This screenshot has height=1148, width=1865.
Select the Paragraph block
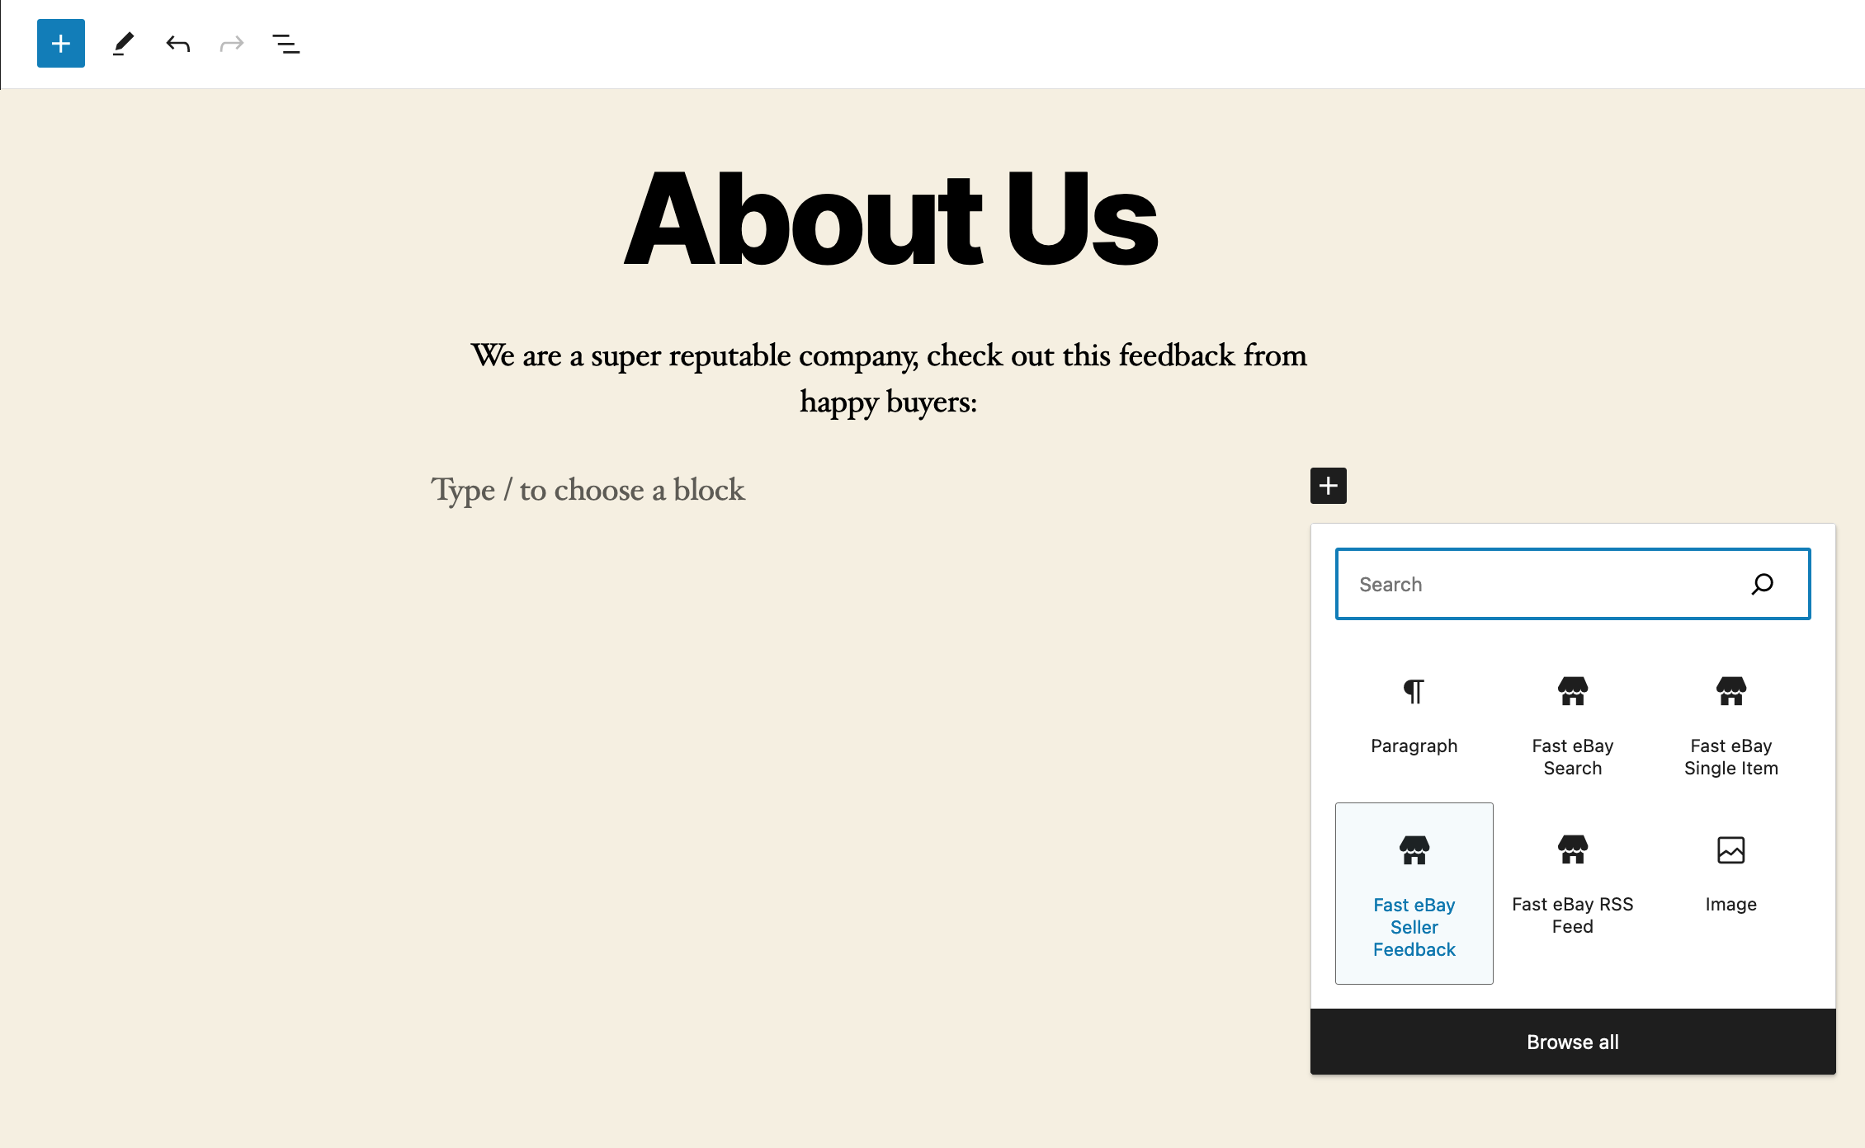pos(1414,714)
